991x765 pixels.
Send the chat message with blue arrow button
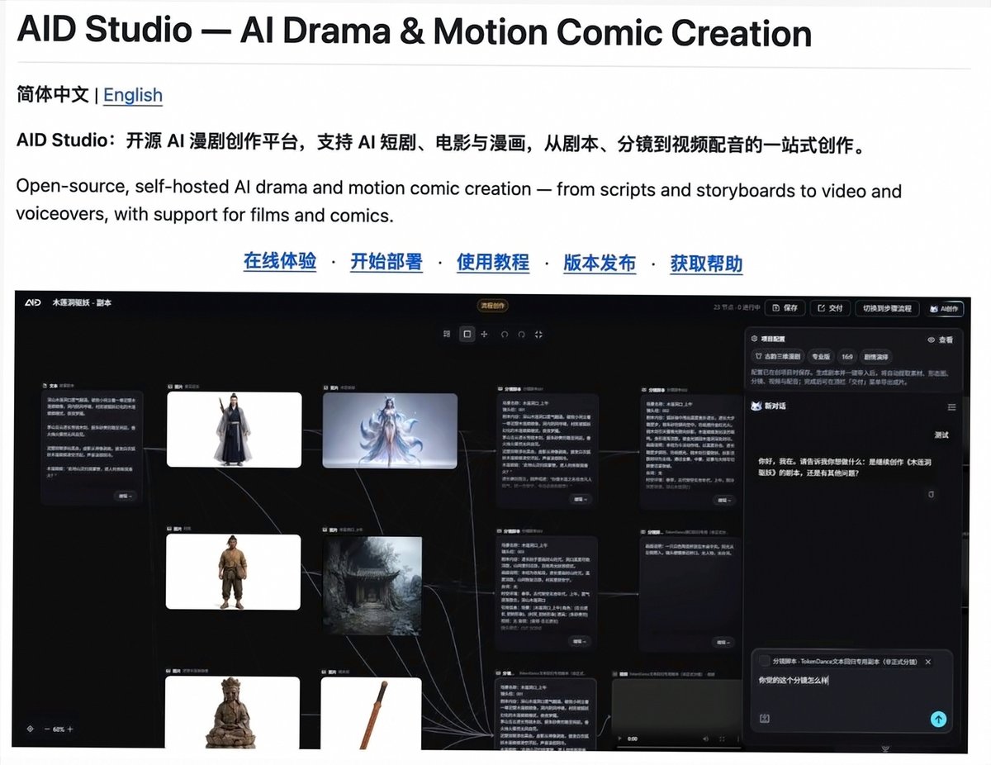(x=938, y=719)
